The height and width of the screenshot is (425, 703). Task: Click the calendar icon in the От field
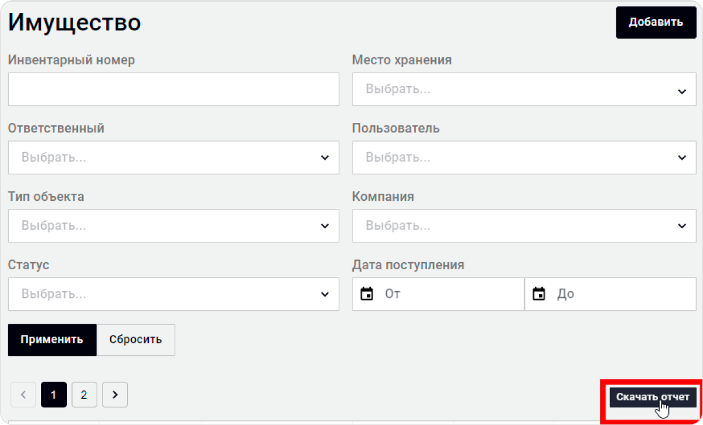pos(367,294)
